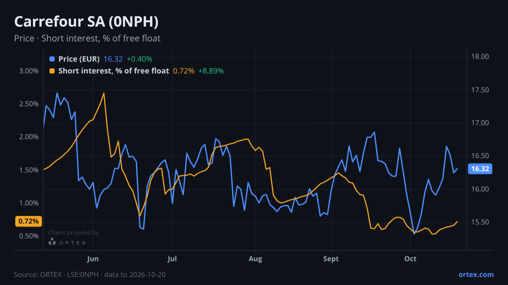Click the Oct x-axis label

click(x=411, y=259)
